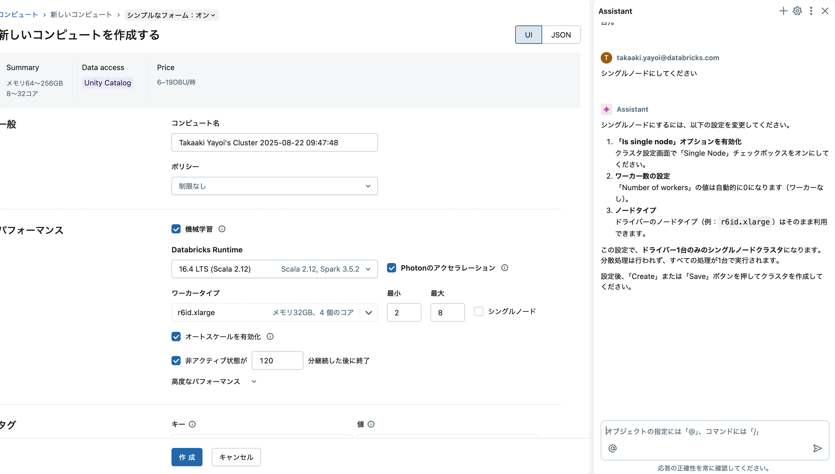
Task: Click 新しいコンピュート breadcrumb
Action: pyautogui.click(x=81, y=15)
